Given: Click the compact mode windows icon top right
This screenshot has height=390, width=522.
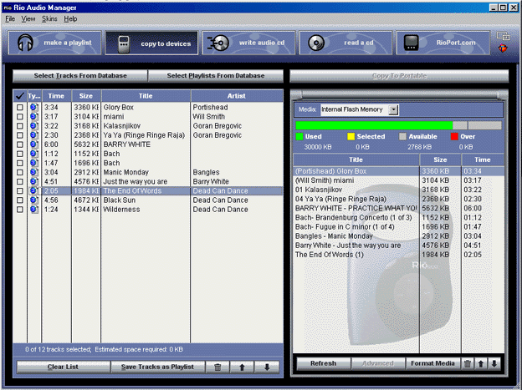Looking at the screenshot, I should click(x=503, y=36).
